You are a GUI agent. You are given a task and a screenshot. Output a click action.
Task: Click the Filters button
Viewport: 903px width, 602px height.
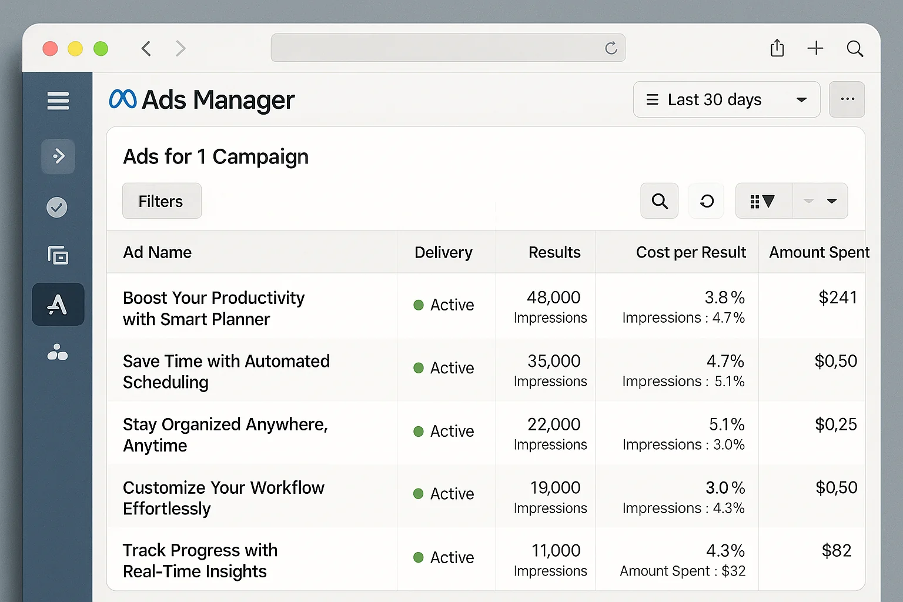pyautogui.click(x=162, y=201)
